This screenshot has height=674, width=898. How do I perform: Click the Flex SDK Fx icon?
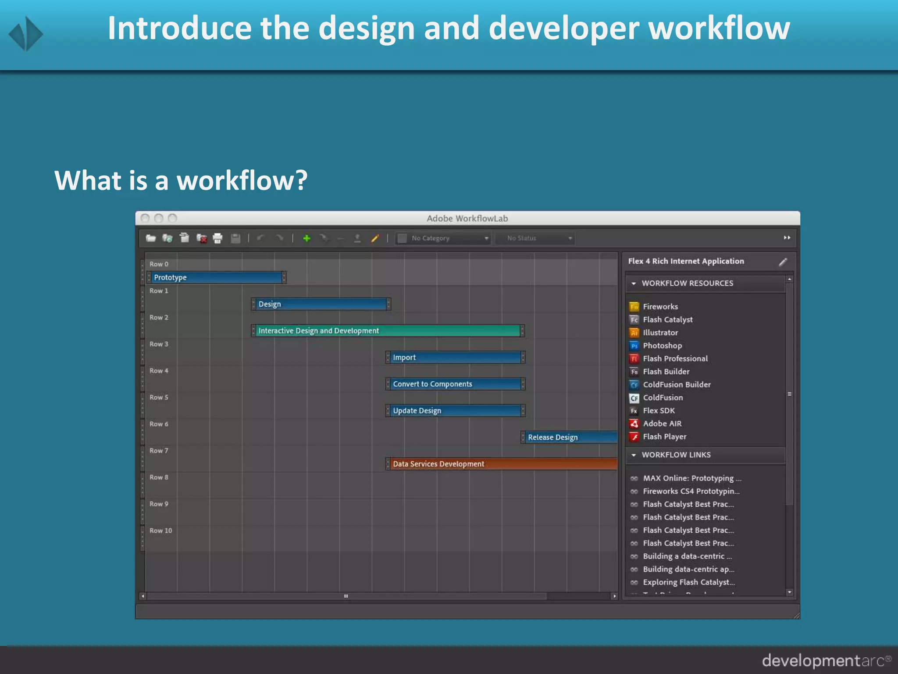(634, 411)
